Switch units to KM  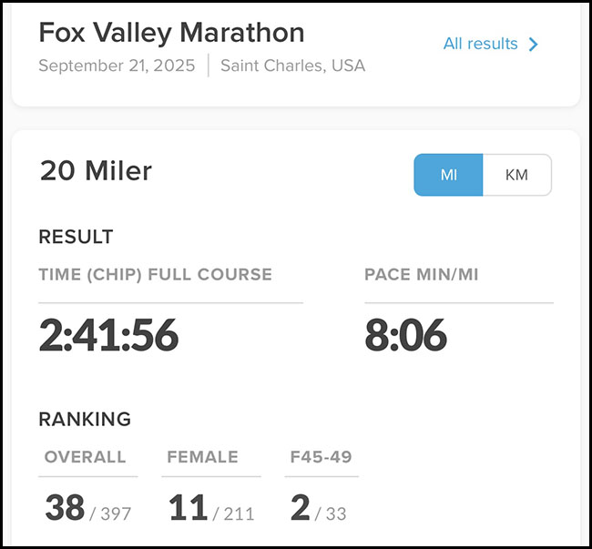tap(516, 175)
